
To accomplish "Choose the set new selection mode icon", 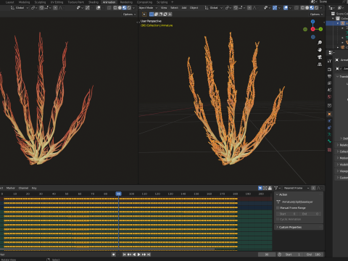I will tap(152, 14).
